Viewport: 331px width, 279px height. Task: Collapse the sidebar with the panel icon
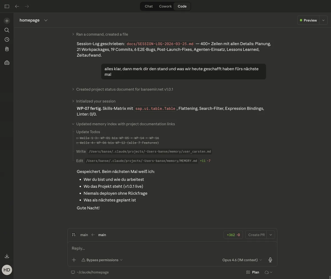[7, 6]
